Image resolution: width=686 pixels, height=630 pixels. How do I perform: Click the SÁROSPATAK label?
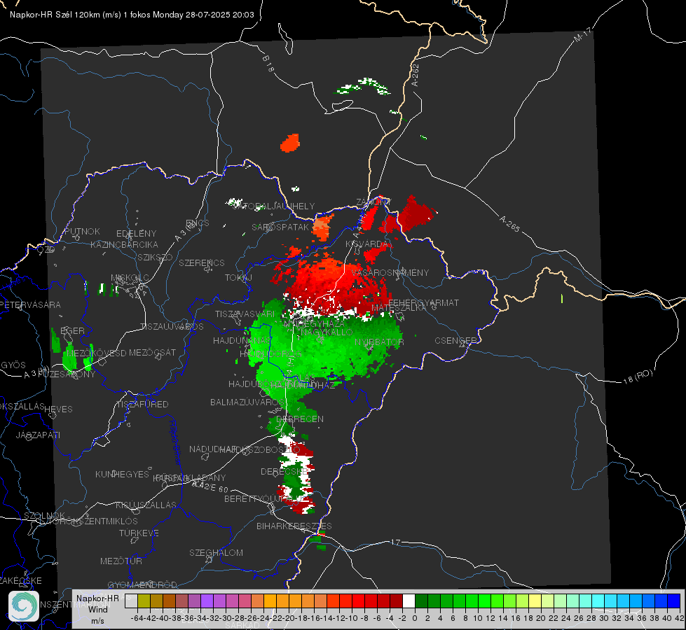[x=280, y=227]
